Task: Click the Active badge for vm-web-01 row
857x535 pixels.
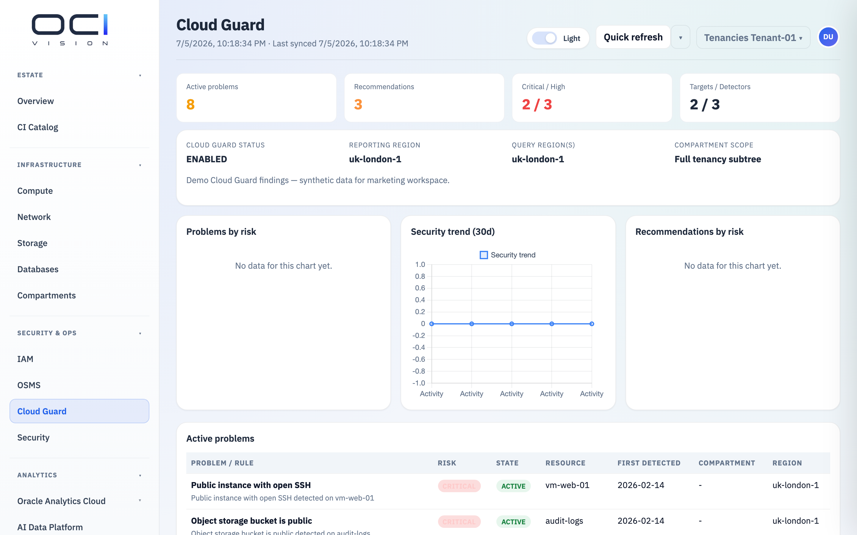Action: (x=513, y=486)
